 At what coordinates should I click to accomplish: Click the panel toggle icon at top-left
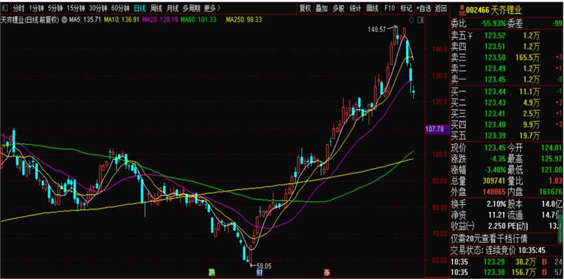pyautogui.click(x=5, y=8)
